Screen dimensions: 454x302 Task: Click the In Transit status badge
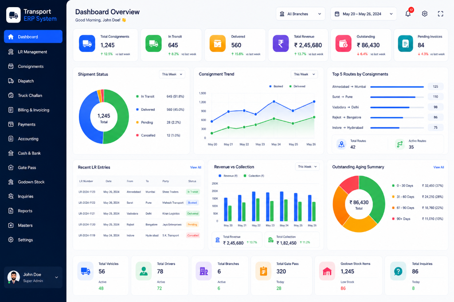click(192, 192)
